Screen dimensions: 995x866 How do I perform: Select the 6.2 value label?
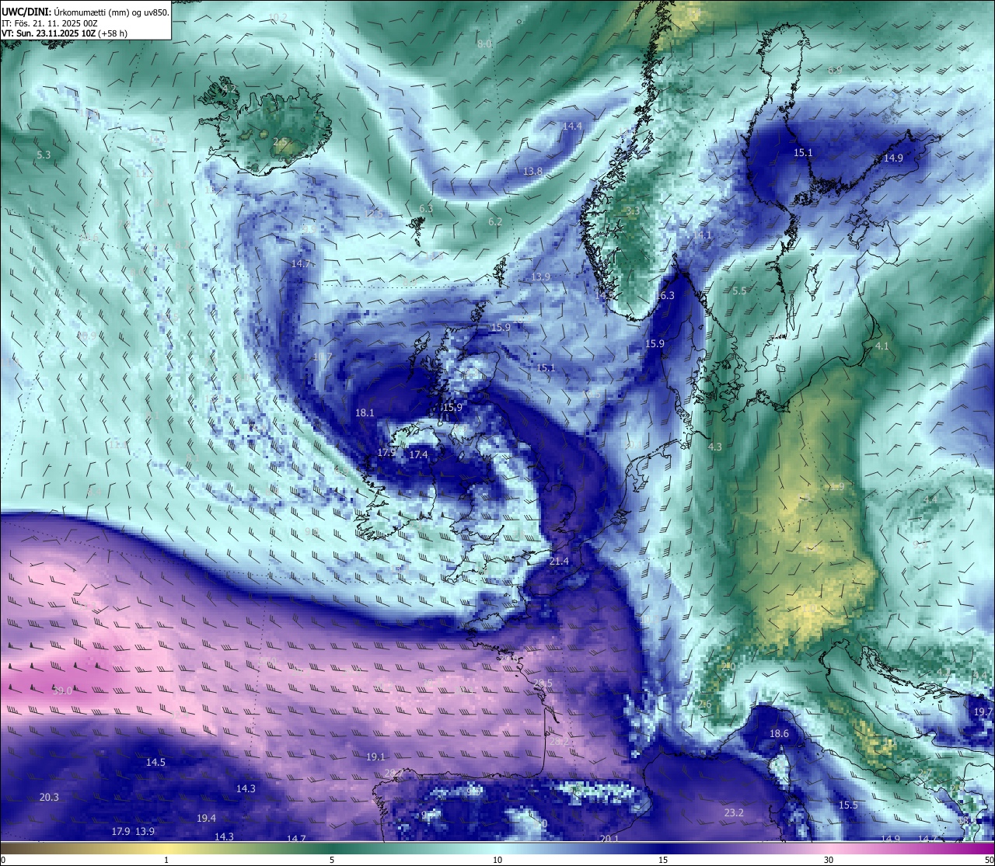click(x=495, y=221)
